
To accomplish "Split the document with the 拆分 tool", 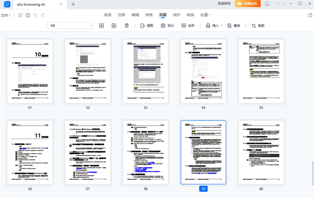I will (167, 25).
